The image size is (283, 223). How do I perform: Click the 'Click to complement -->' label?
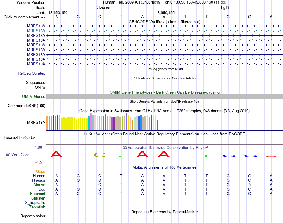24,17
